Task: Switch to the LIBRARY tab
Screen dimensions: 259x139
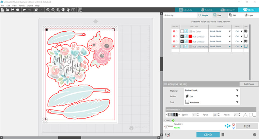Action: (x=227, y=10)
